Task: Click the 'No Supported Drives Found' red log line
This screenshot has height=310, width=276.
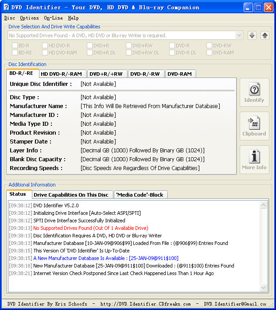Action: point(90,228)
